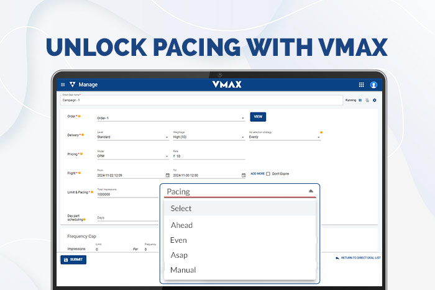Viewport: 435px width, 290px height.
Task: Click the Order info dot icon
Action: [x=79, y=116]
